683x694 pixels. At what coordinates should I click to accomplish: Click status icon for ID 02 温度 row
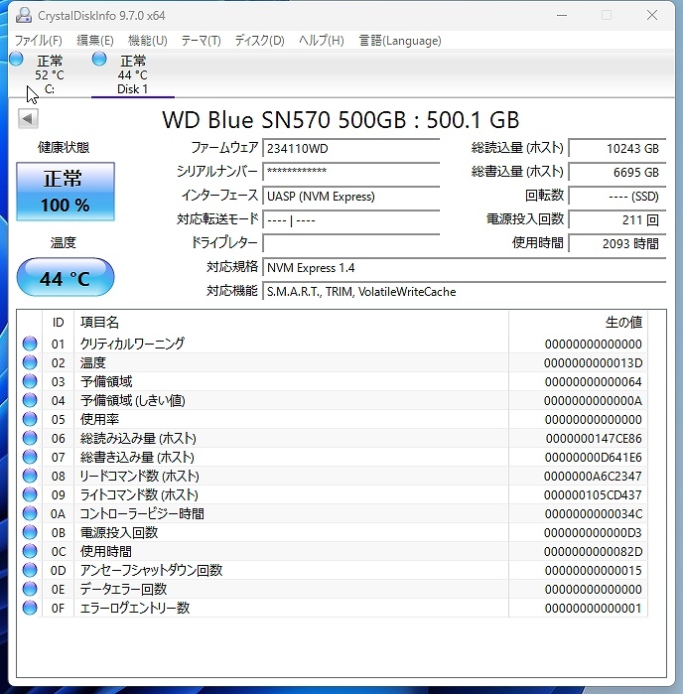pos(30,363)
